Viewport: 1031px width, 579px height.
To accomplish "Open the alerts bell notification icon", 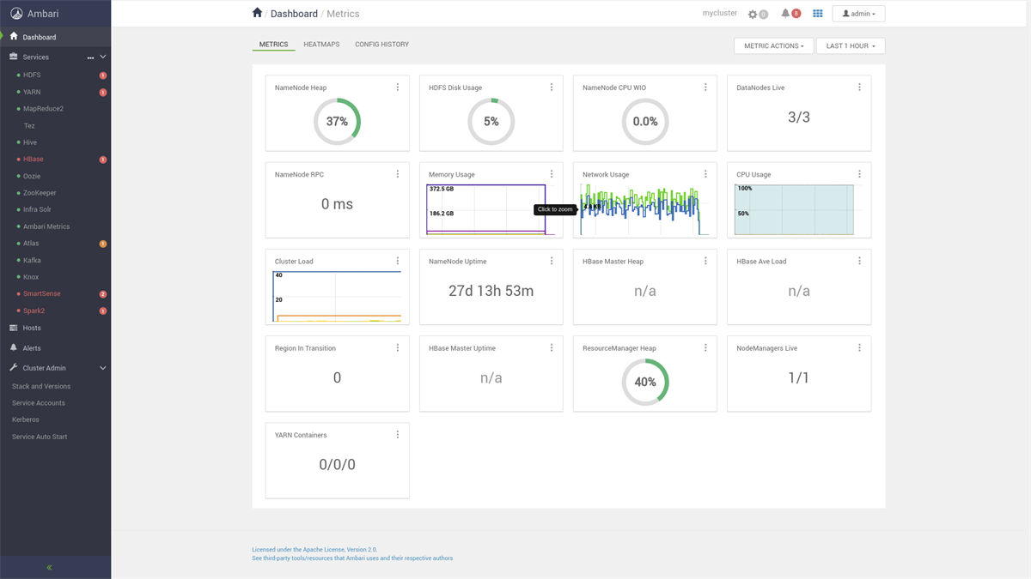I will tap(786, 13).
